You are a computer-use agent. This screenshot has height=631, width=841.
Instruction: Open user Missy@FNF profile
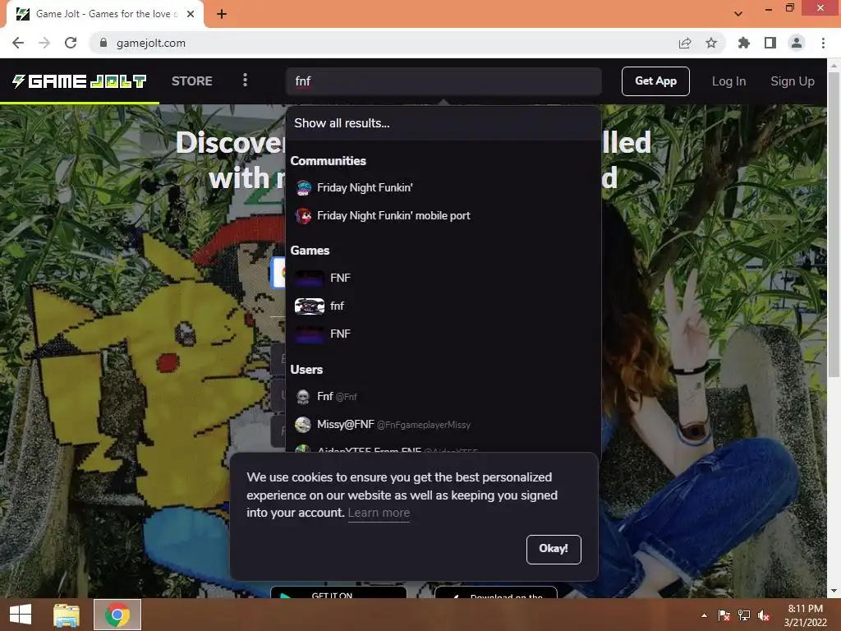coord(443,424)
